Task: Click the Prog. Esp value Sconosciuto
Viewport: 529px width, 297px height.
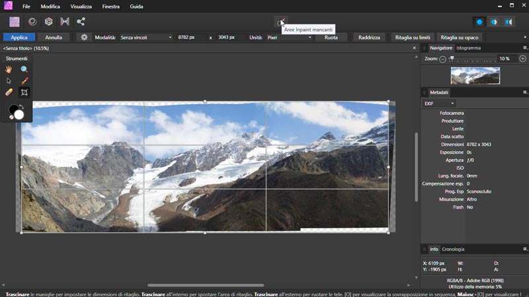Action: 479,191
